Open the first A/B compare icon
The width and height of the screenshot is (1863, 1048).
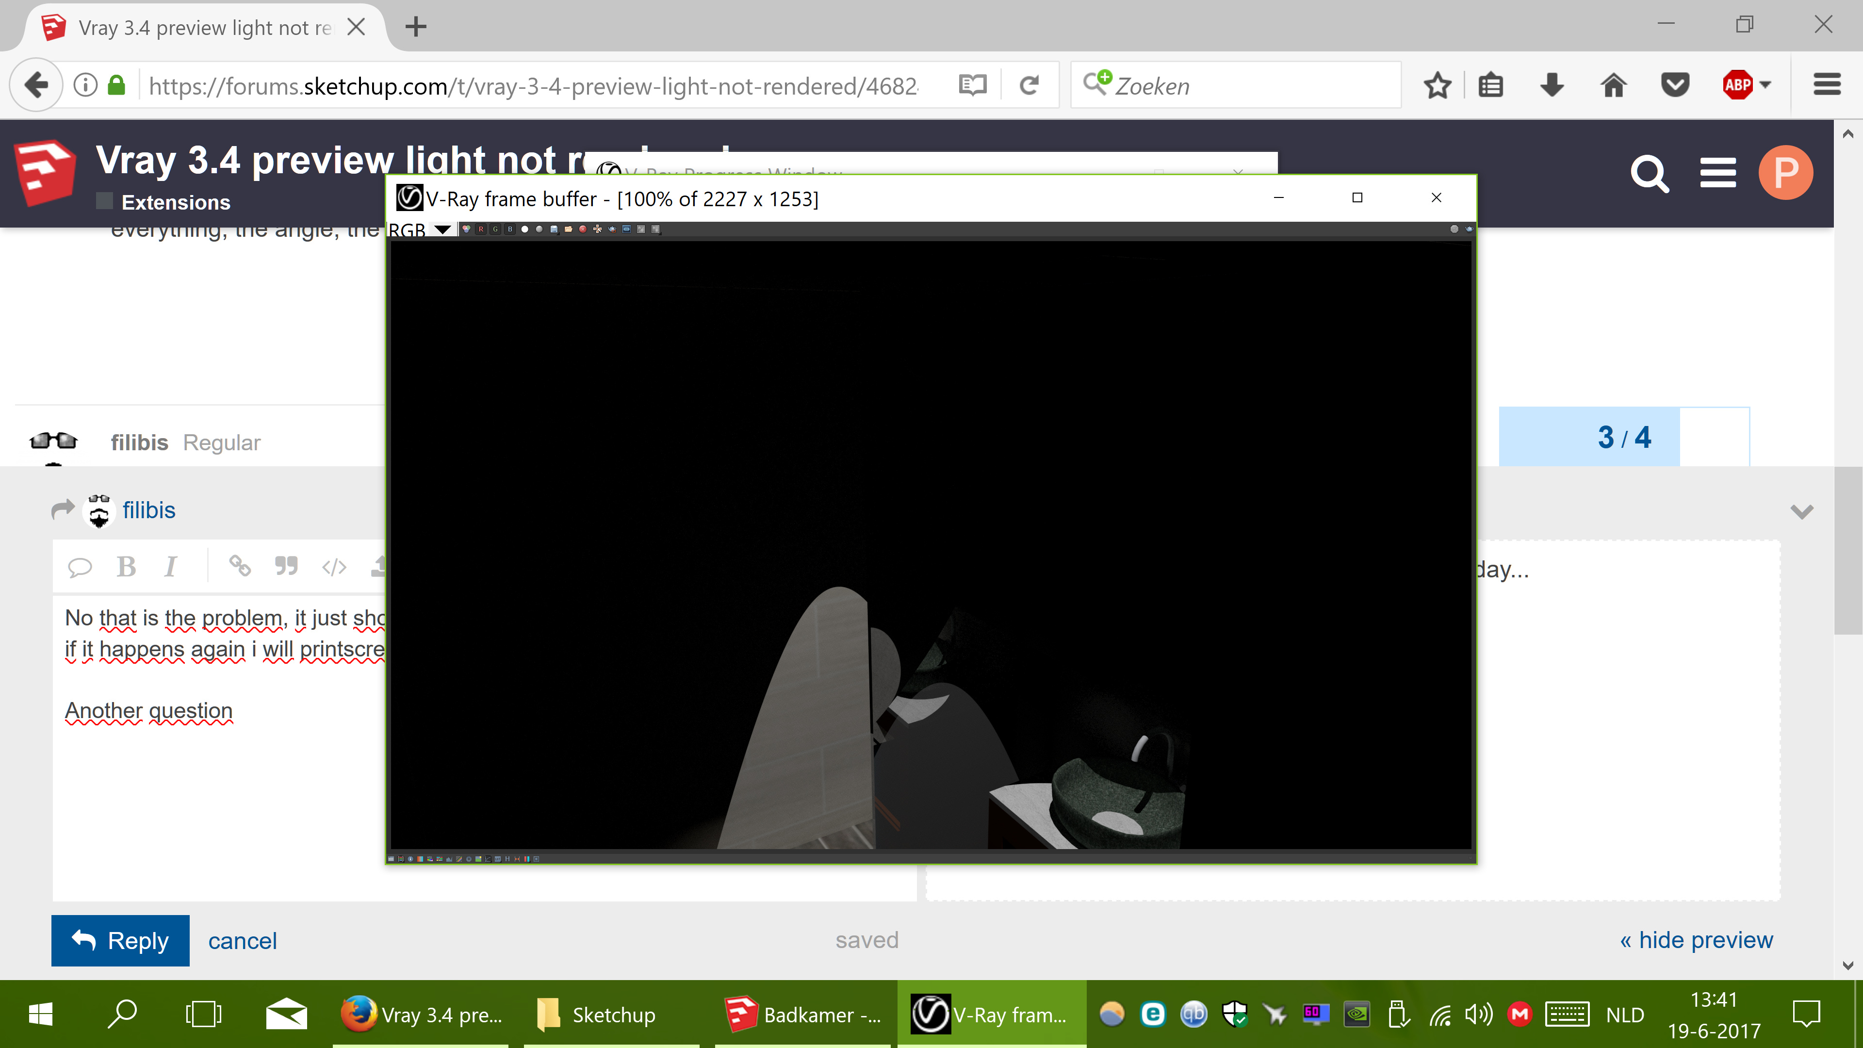pos(641,229)
